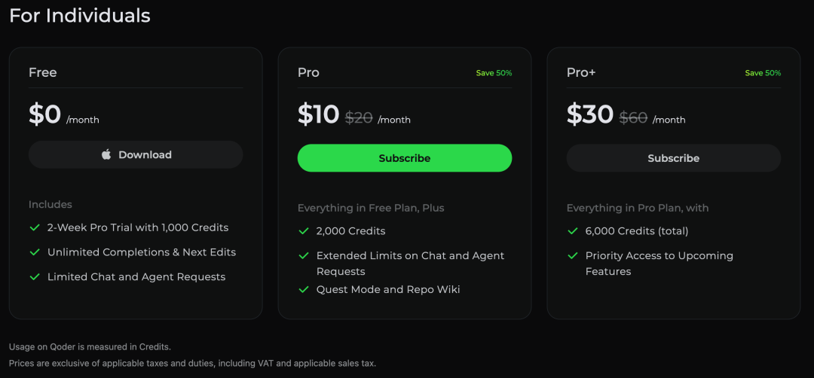This screenshot has height=378, width=814.
Task: Click the crossed-out $60 price
Action: tap(633, 118)
